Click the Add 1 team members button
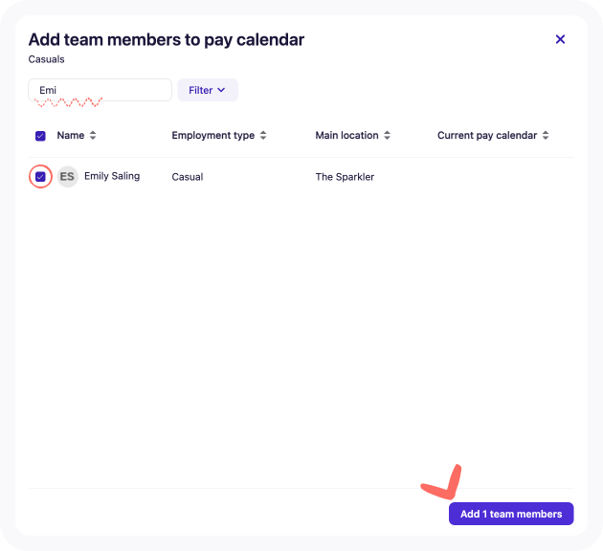 [x=511, y=514]
